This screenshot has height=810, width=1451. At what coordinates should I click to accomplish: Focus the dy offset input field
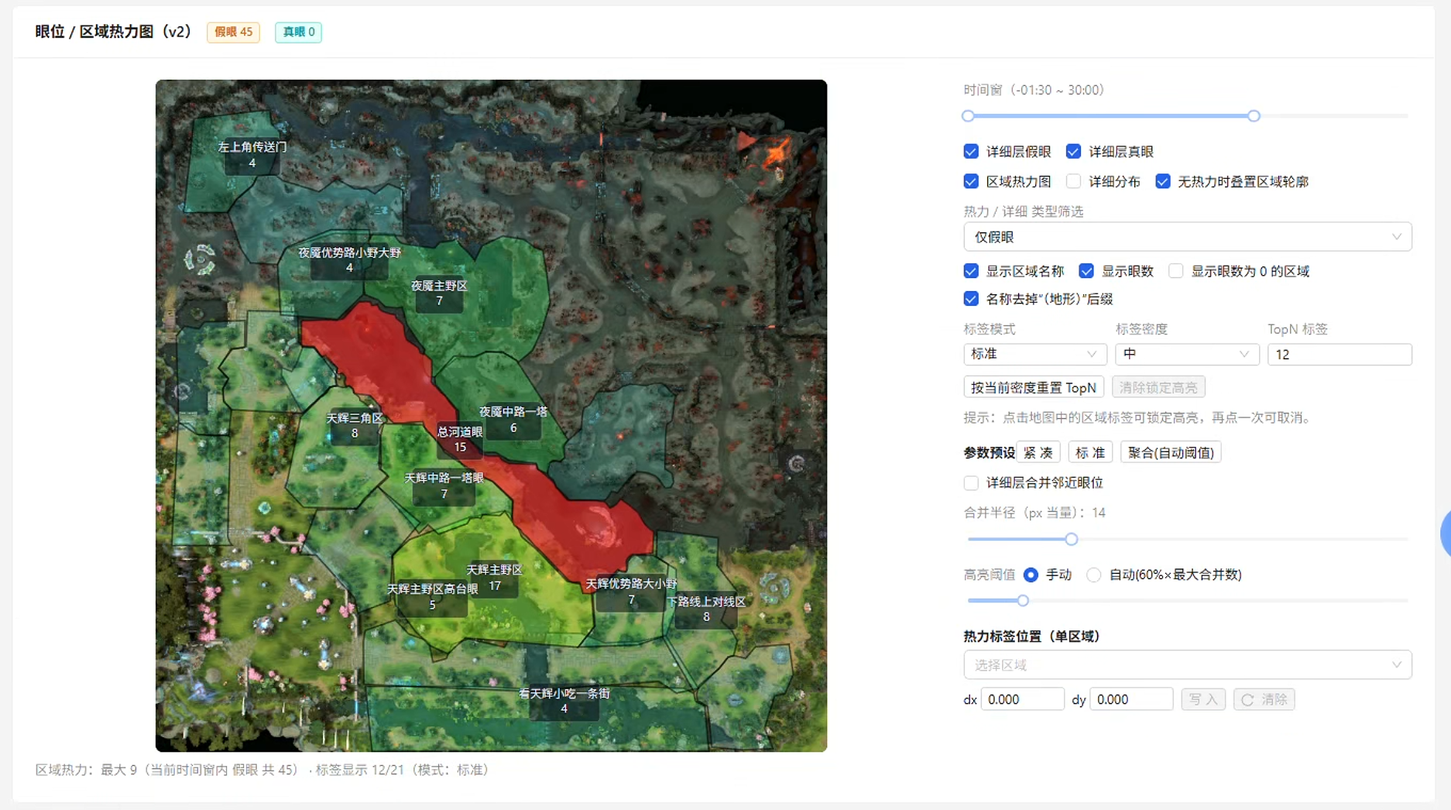pyautogui.click(x=1131, y=699)
